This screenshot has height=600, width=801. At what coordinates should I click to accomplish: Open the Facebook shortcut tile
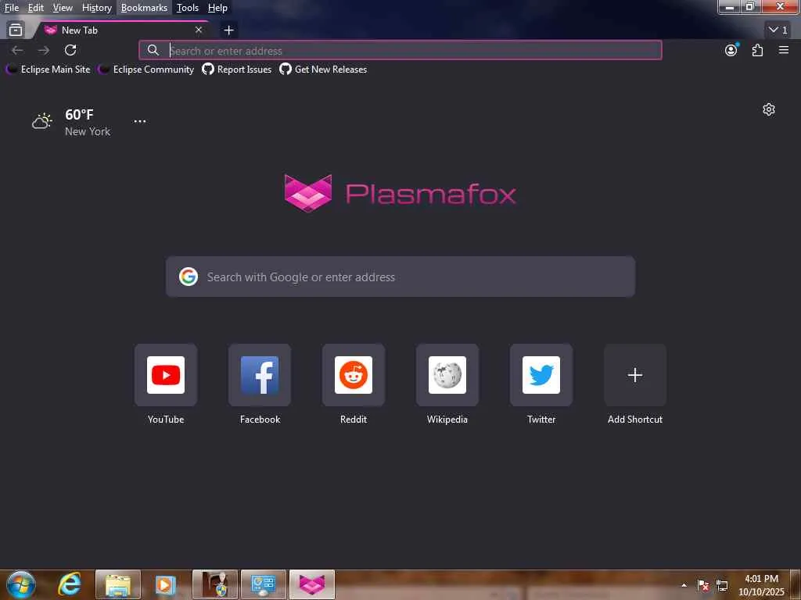[260, 375]
